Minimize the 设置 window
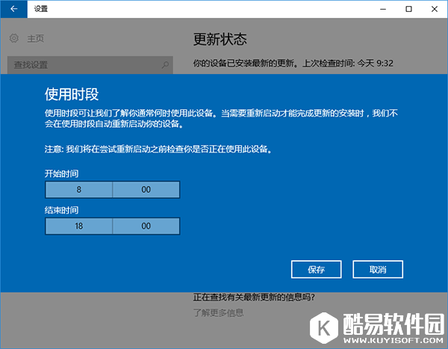 click(x=383, y=9)
